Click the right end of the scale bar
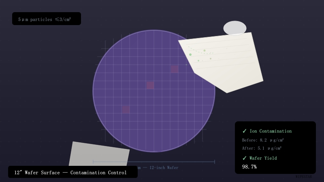This screenshot has height=182, width=324. pyautogui.click(x=214, y=162)
